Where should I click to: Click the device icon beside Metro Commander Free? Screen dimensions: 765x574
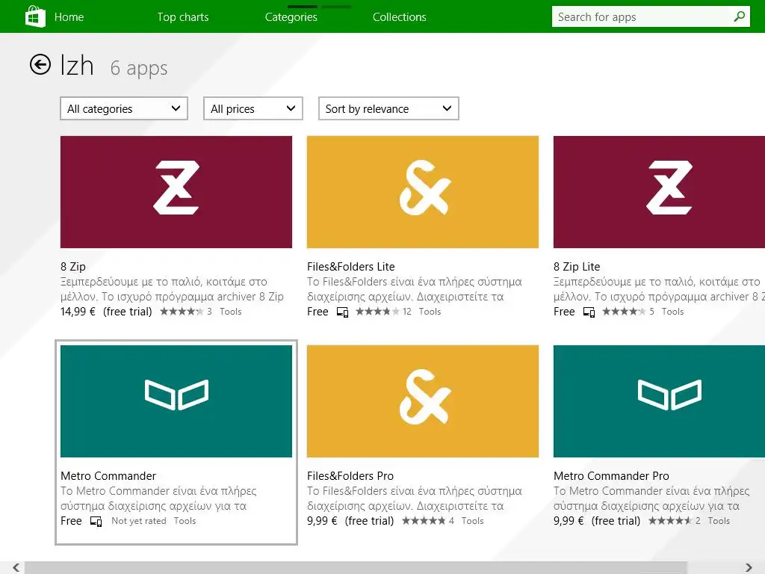pos(96,521)
